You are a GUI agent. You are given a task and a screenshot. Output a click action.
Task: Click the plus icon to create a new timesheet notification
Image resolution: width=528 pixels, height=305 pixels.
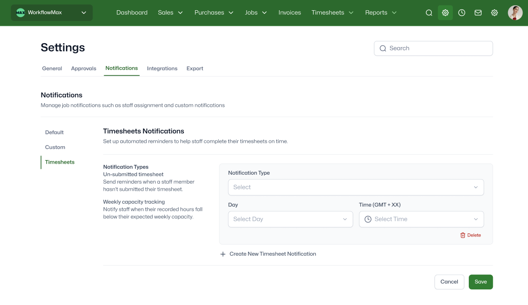[223, 254]
